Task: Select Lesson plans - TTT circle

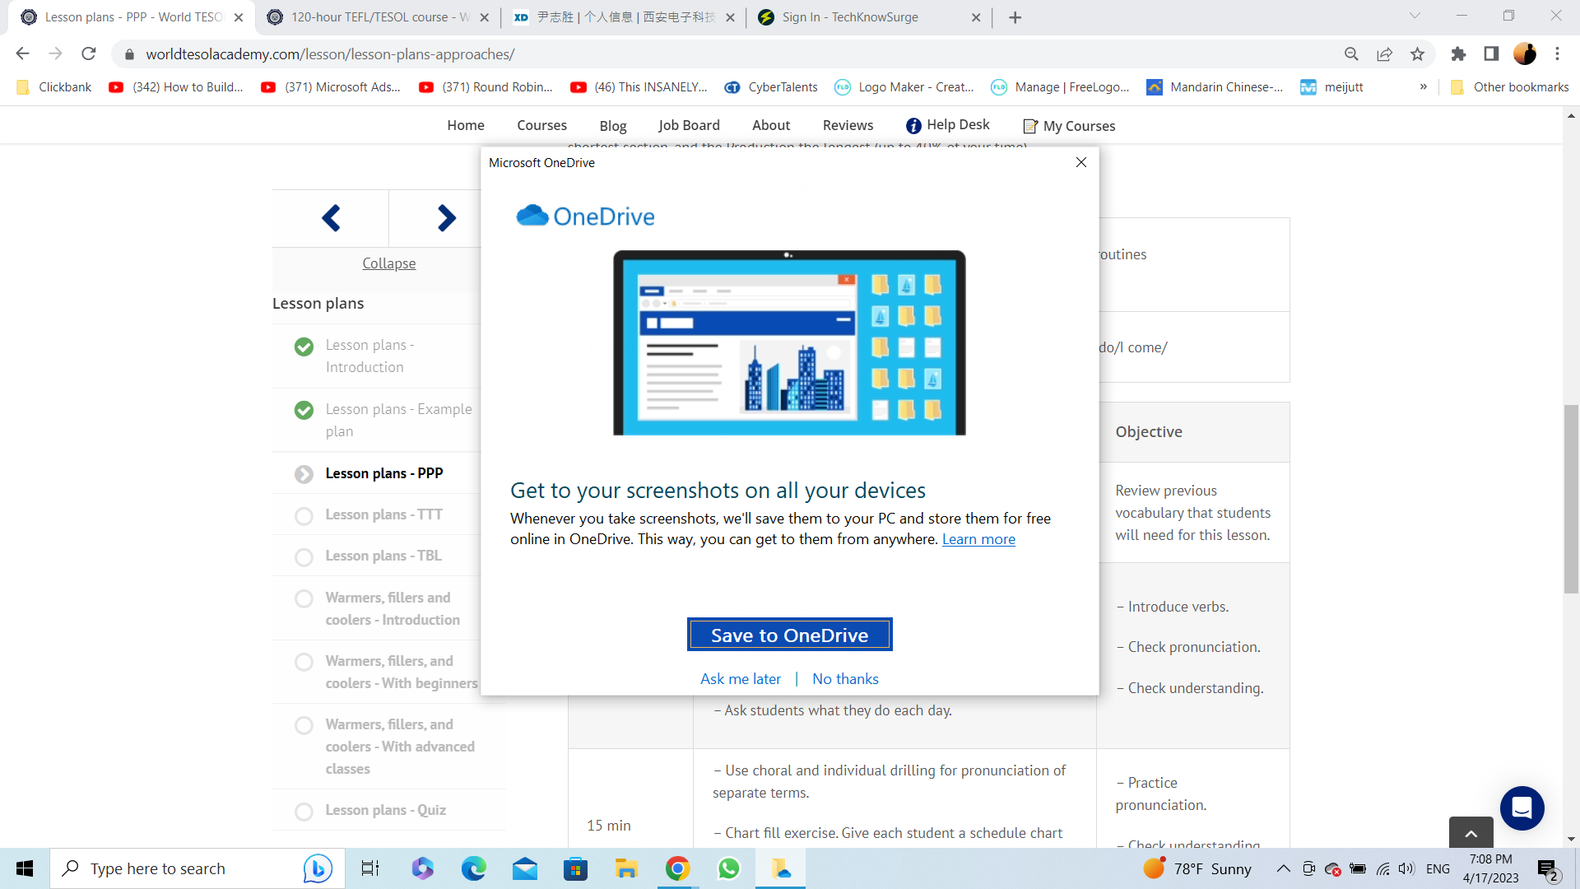Action: pyautogui.click(x=304, y=516)
